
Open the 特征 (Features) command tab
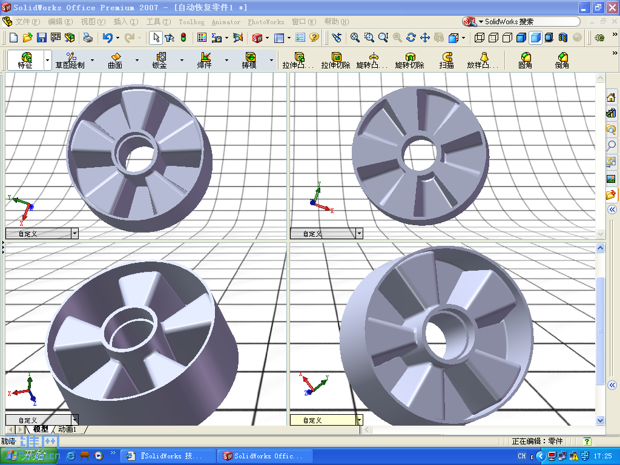[25, 61]
